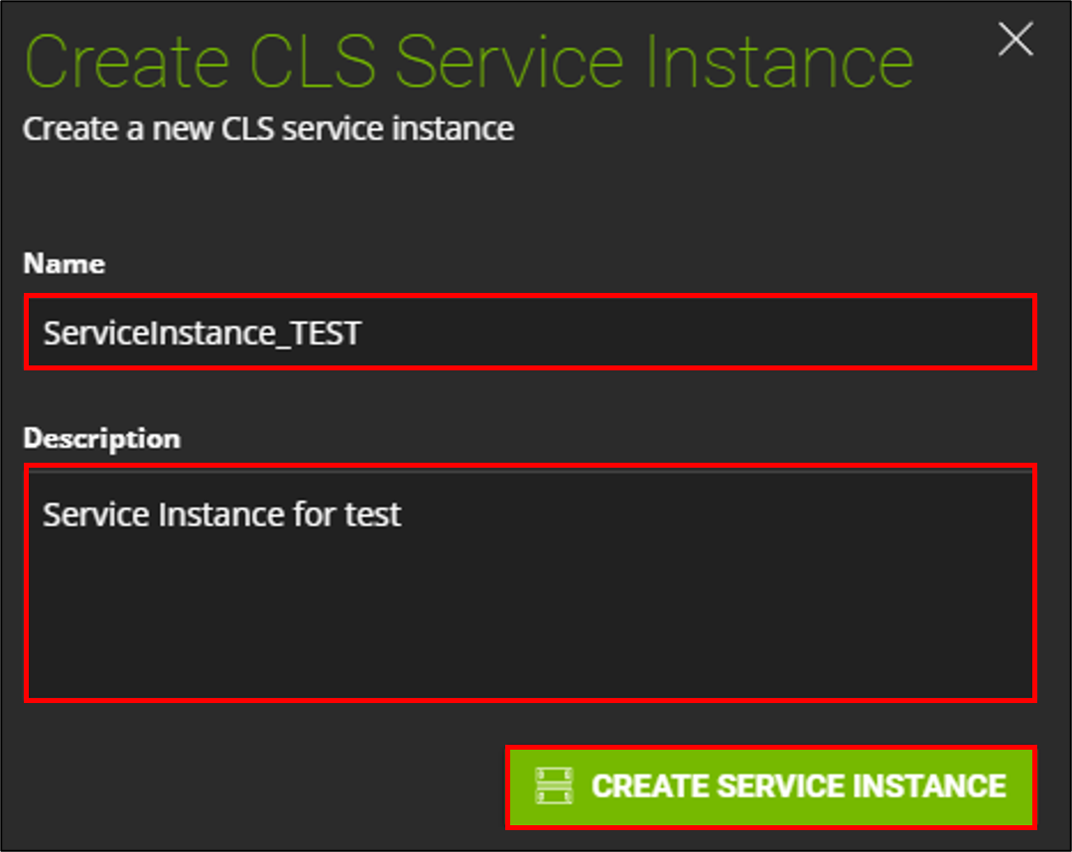Click the 'Create a new CLS service instance' subtitle
This screenshot has height=852, width=1072.
[269, 128]
